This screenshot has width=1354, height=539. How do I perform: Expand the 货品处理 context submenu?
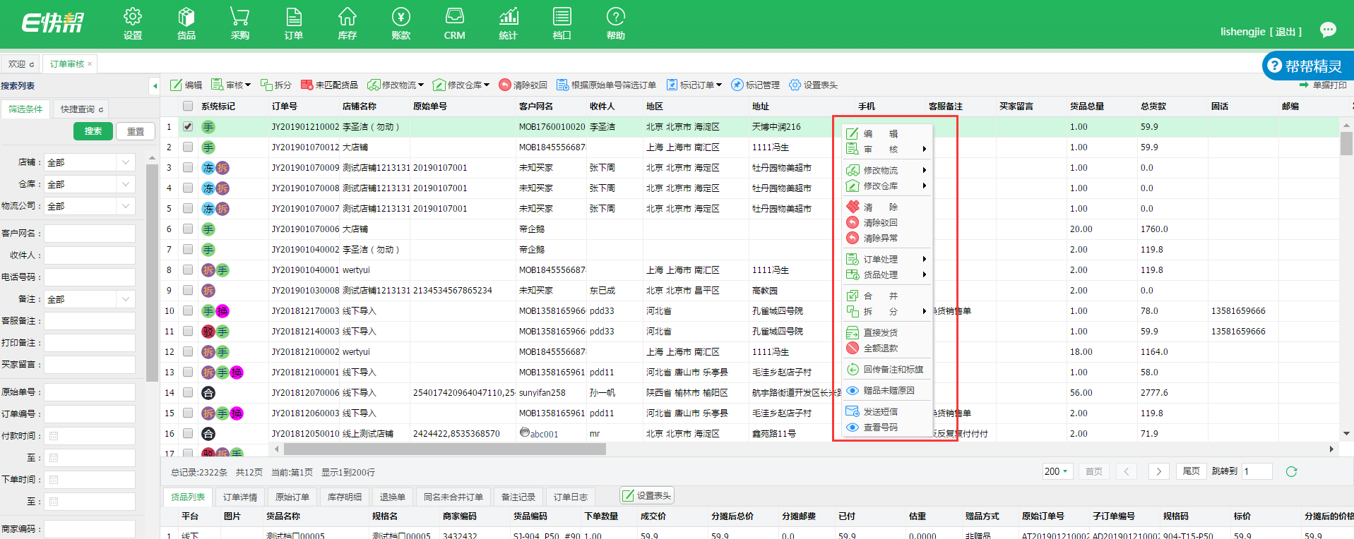(888, 274)
